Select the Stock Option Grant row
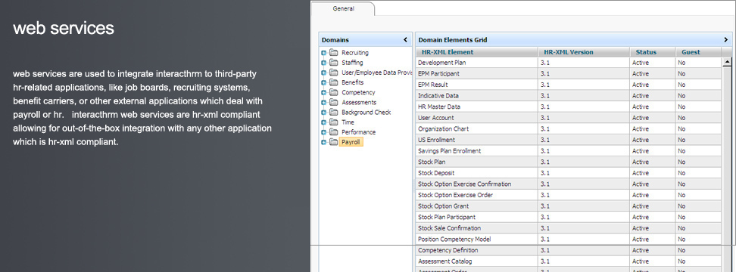Viewport: 736px width, 272px height. coord(569,206)
